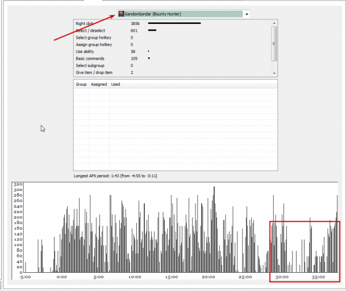Click the dropdown arrow of player selector
346x291 pixels.
[x=247, y=14]
